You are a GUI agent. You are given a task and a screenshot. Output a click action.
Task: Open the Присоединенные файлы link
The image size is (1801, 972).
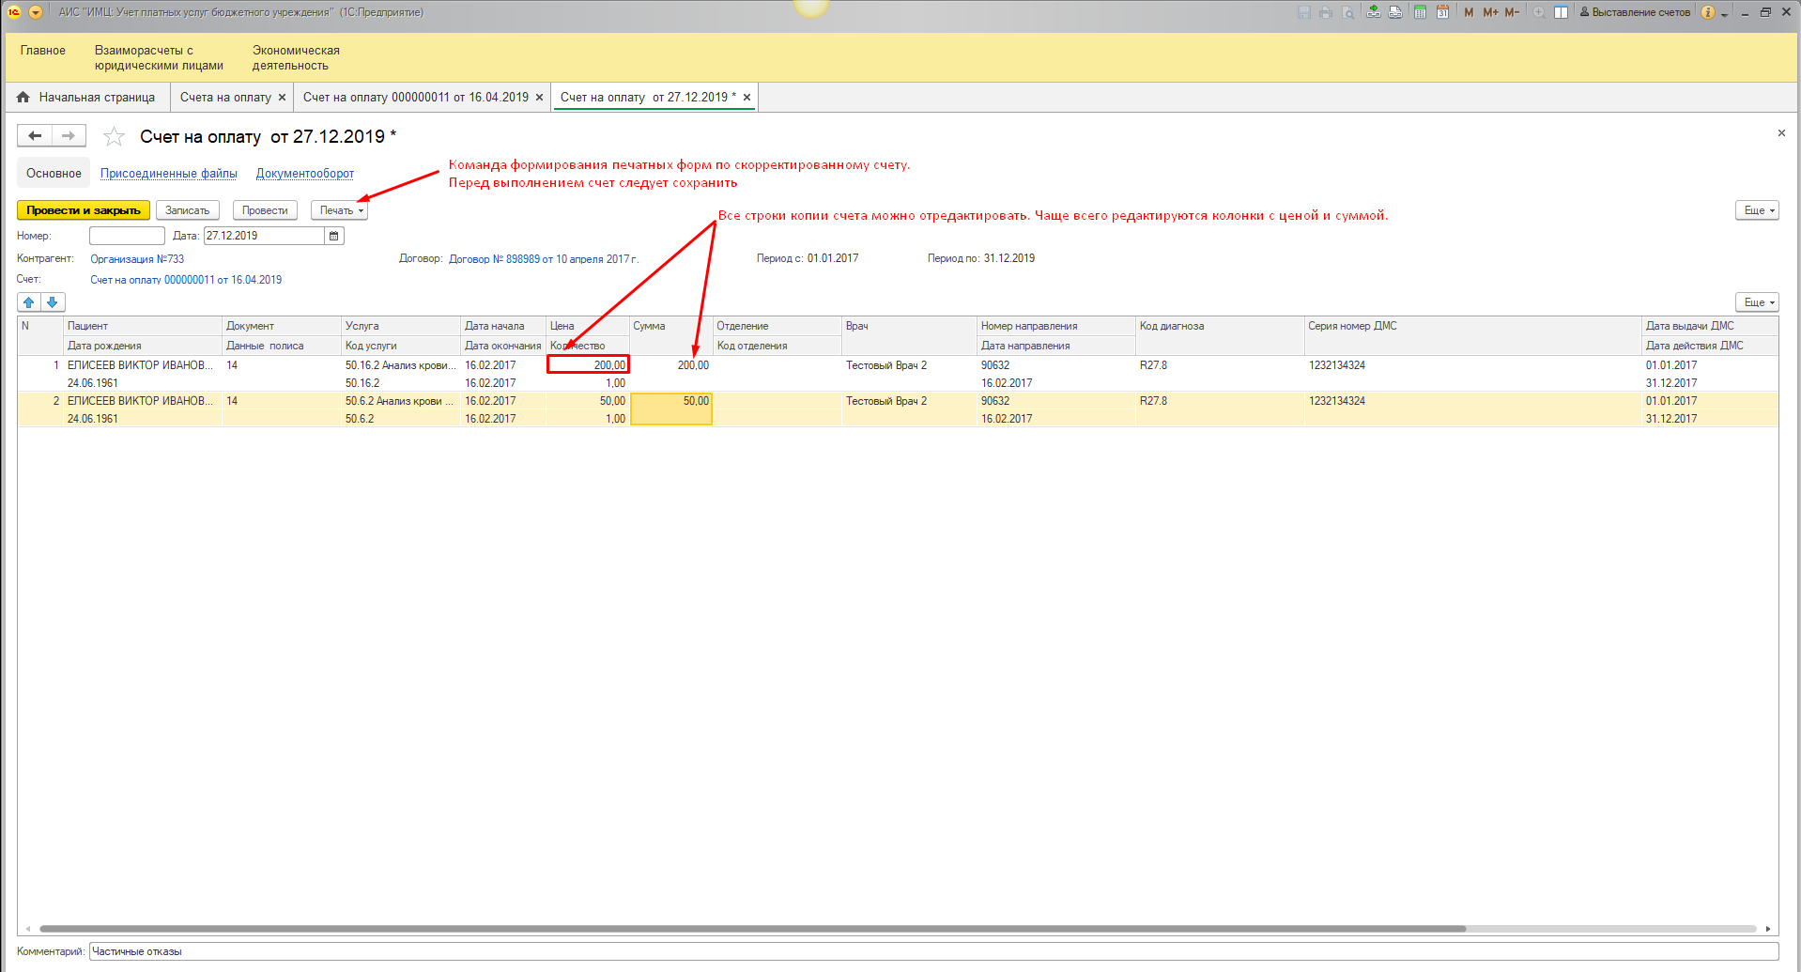(168, 174)
